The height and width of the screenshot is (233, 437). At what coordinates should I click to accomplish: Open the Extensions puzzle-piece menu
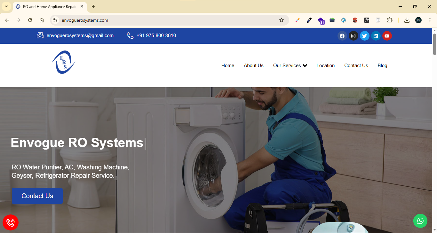(x=390, y=20)
